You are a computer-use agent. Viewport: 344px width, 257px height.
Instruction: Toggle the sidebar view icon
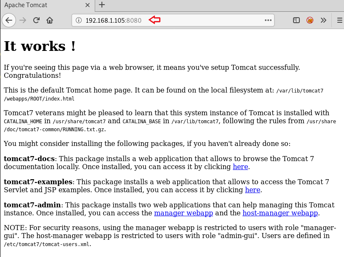(296, 20)
